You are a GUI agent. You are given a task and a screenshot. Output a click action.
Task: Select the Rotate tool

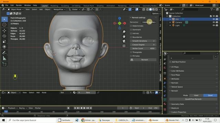tap(4, 36)
